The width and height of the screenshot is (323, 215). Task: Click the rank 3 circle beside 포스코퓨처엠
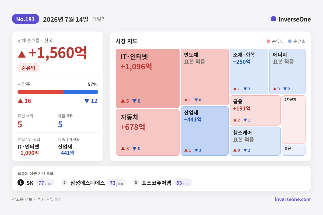tap(136, 182)
